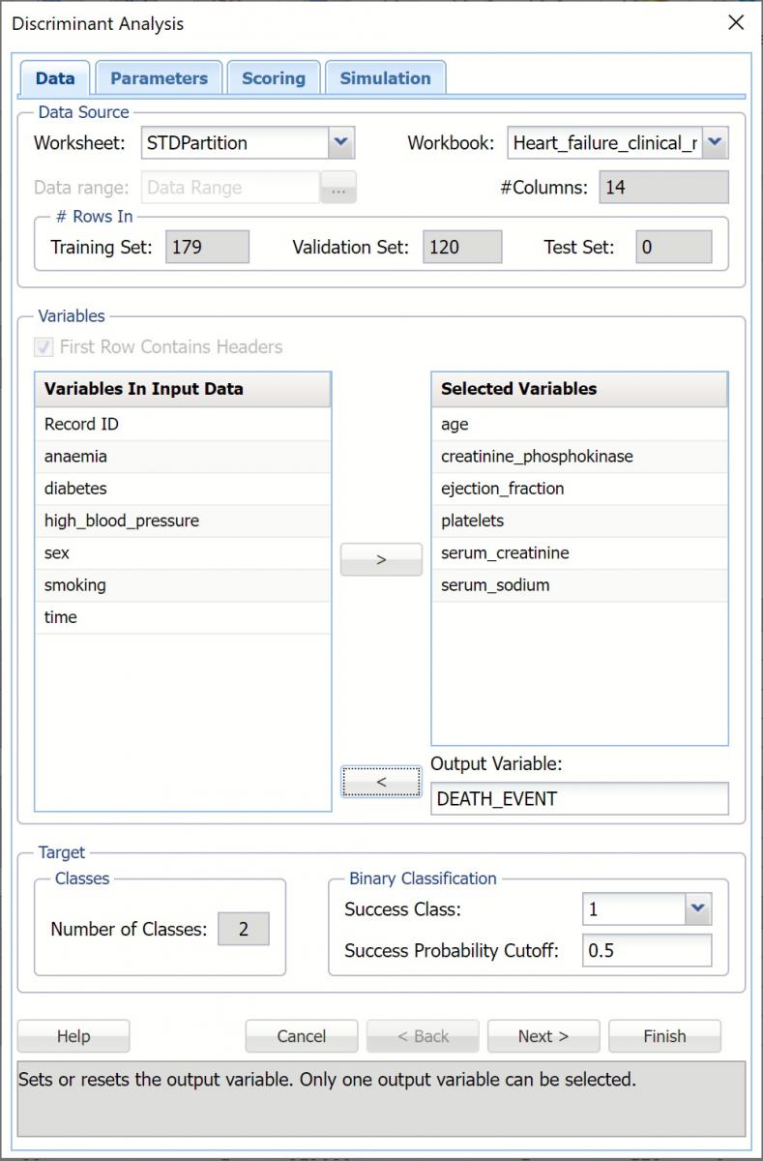Viewport: 763px width, 1161px height.
Task: Click the Success Probability Cutoff field
Action: tap(646, 950)
